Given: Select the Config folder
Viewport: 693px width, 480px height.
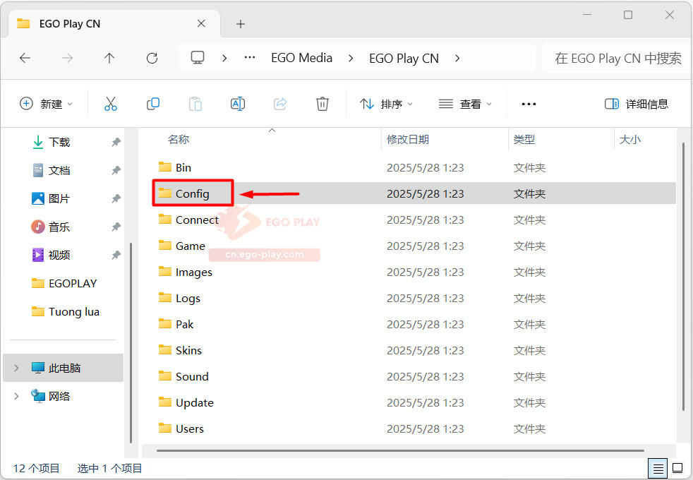Looking at the screenshot, I should tap(192, 193).
